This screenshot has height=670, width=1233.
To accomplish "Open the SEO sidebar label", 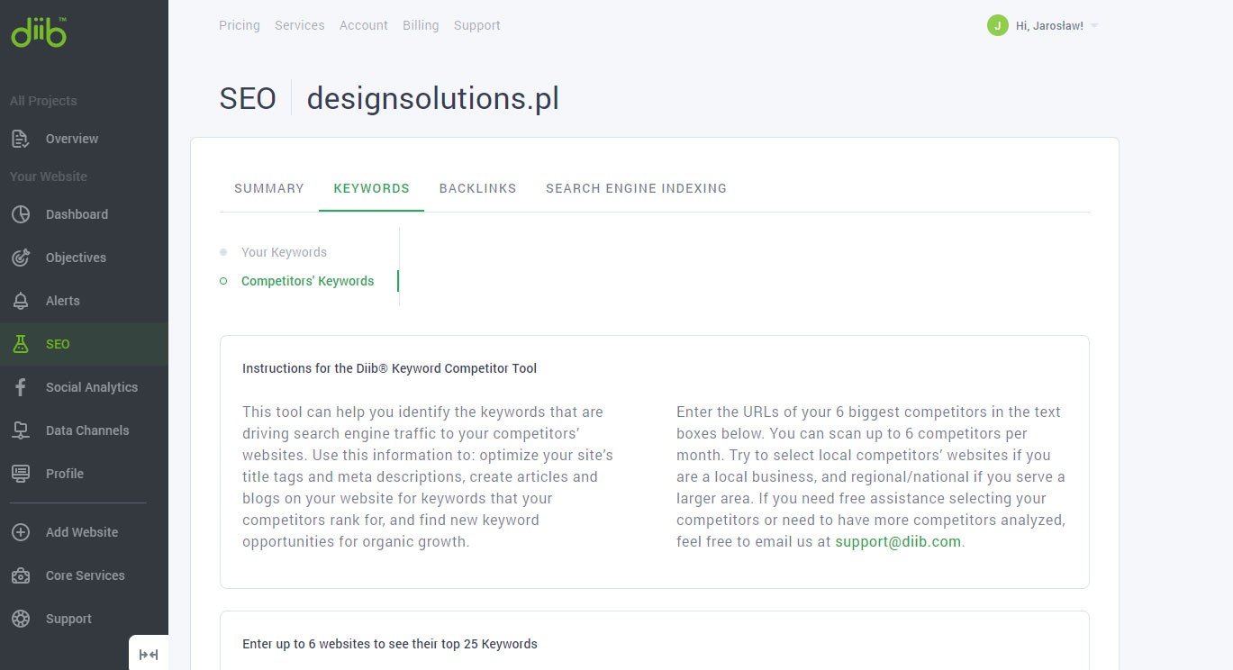I will pyautogui.click(x=58, y=344).
